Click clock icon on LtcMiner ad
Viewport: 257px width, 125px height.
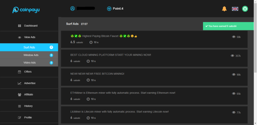[x=88, y=118]
